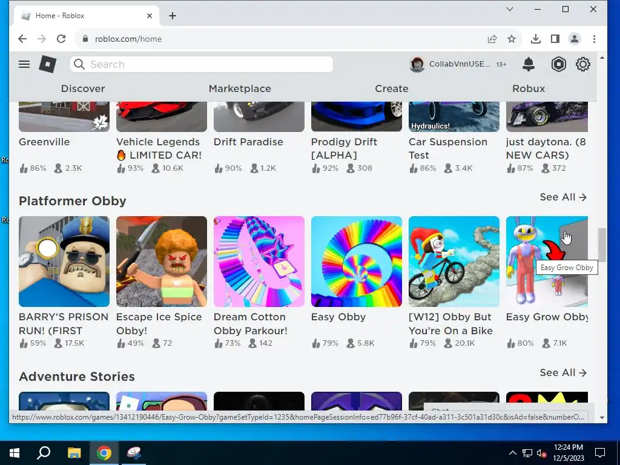This screenshot has width=620, height=465.
Task: Open Chrome three-dot menu
Action: click(594, 39)
